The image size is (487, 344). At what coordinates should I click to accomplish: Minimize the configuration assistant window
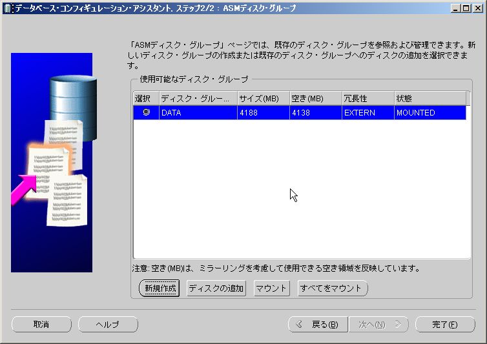[x=455, y=8]
